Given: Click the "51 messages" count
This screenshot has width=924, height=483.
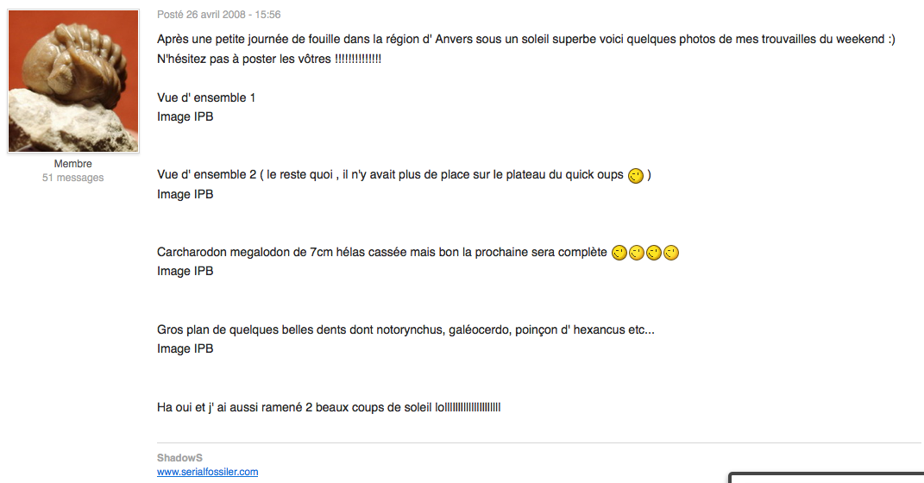Looking at the screenshot, I should coord(73,178).
